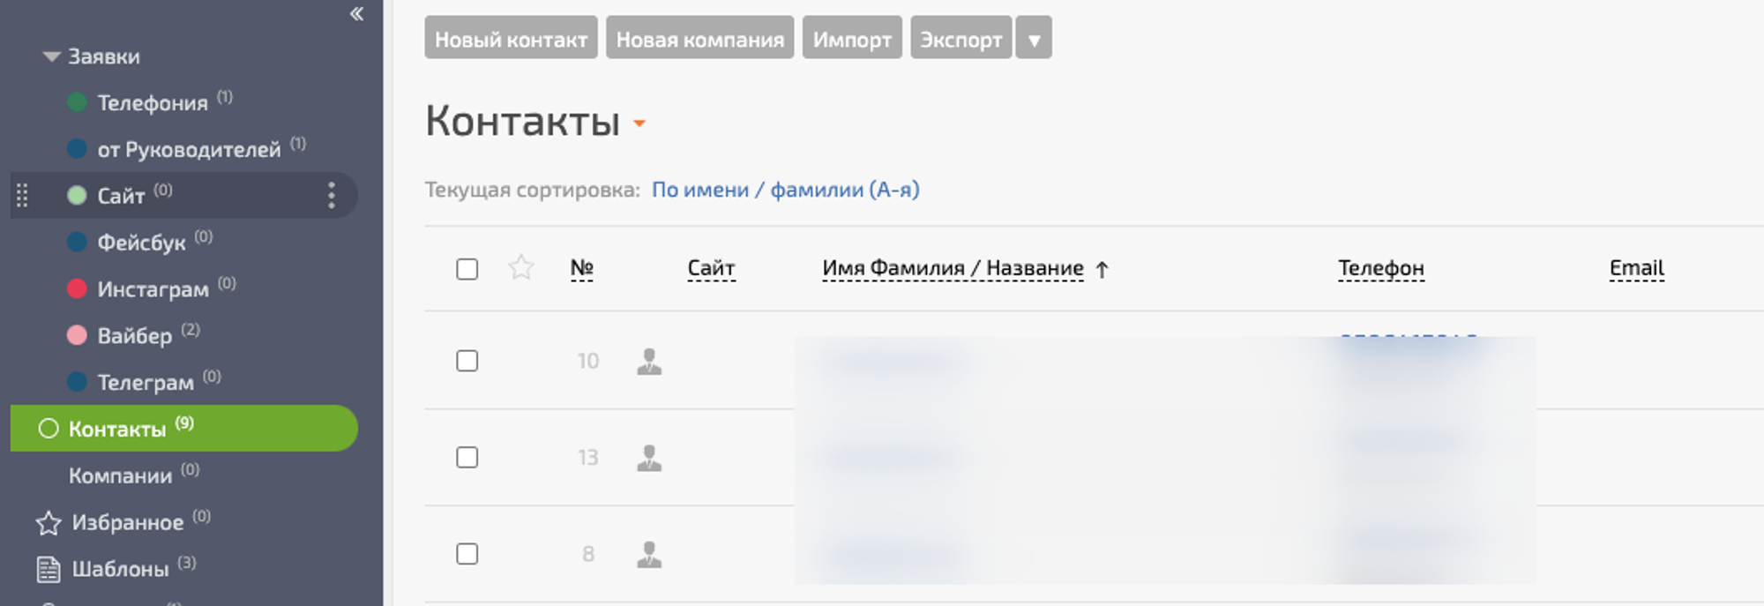Click the Новый контакт button
The image size is (1764, 606).
point(511,39)
